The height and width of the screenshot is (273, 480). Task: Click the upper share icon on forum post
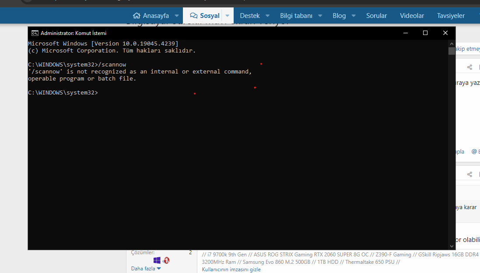pos(469,67)
